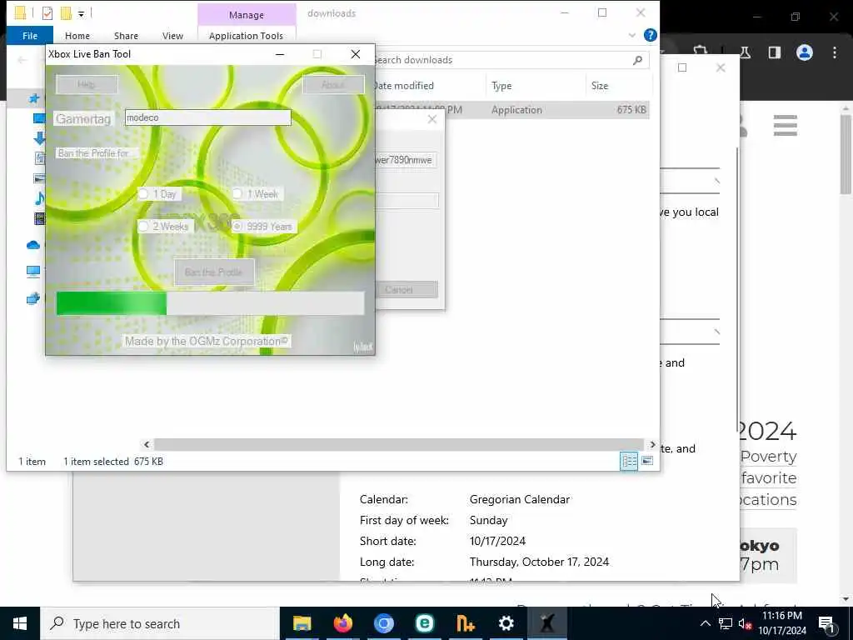This screenshot has height=640, width=853.
Task: Click the taskbar search box
Action: pos(160,623)
